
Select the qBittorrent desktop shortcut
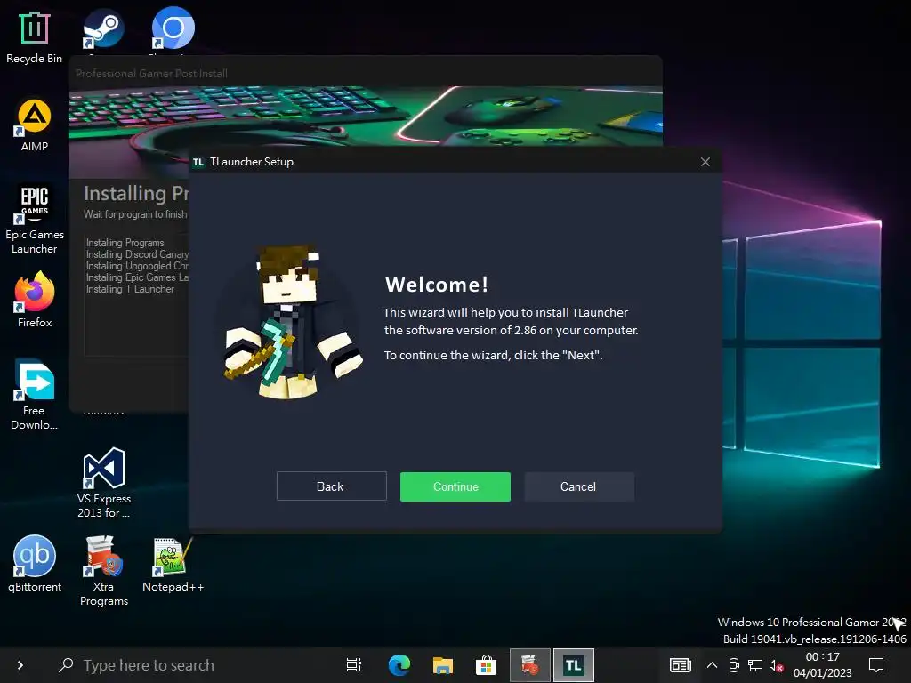point(35,564)
